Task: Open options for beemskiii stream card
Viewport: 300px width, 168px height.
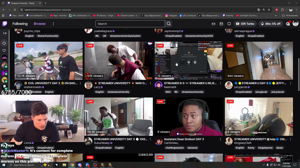Action: pyautogui.click(x=220, y=83)
